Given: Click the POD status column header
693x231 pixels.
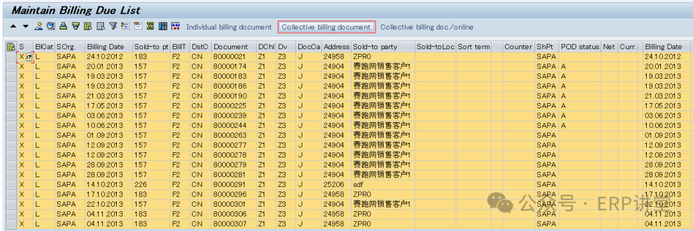Looking at the screenshot, I should click(x=579, y=47).
